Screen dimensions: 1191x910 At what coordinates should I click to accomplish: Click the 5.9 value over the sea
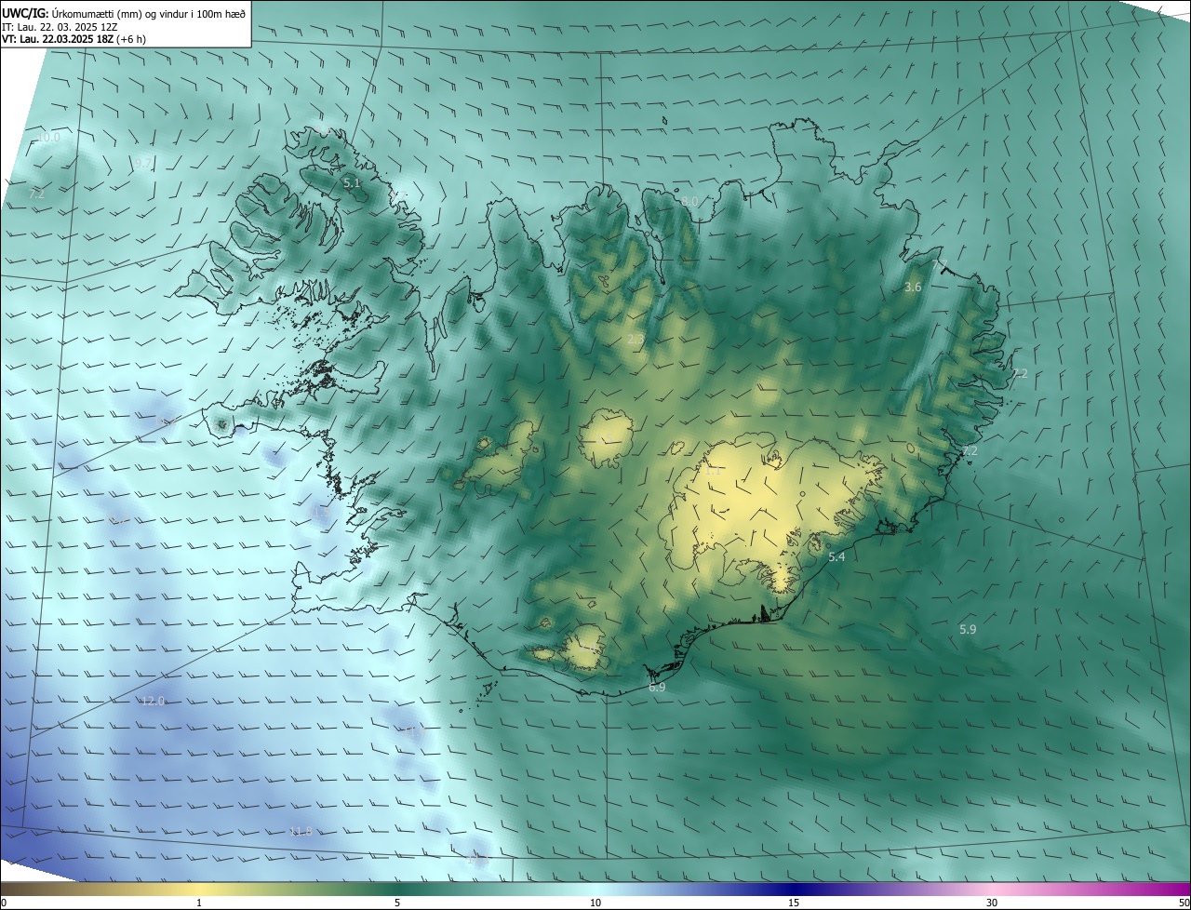[x=968, y=629]
